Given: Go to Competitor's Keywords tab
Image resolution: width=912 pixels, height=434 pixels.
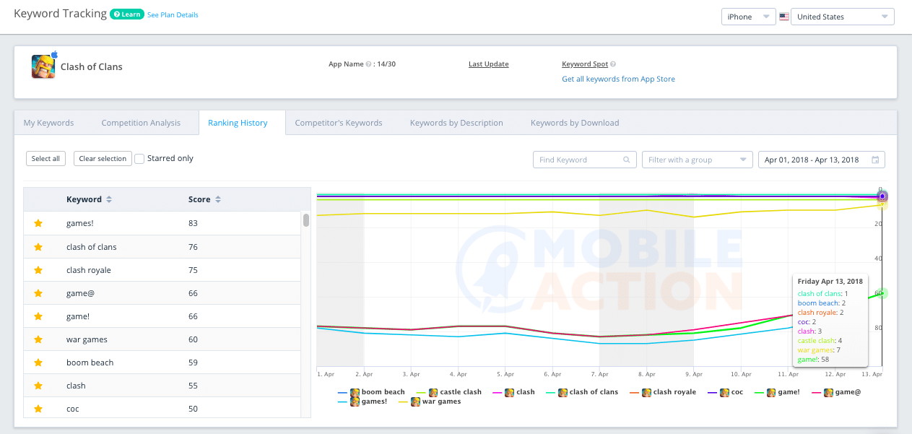Looking at the screenshot, I should [339, 123].
